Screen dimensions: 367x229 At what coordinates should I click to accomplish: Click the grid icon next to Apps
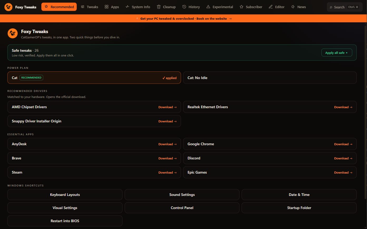point(106,7)
